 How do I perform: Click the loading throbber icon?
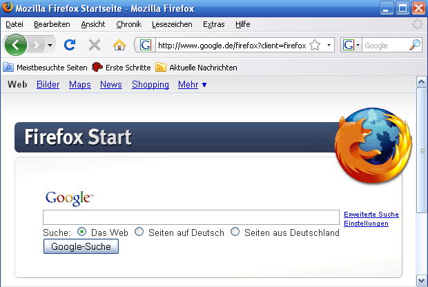click(x=418, y=24)
